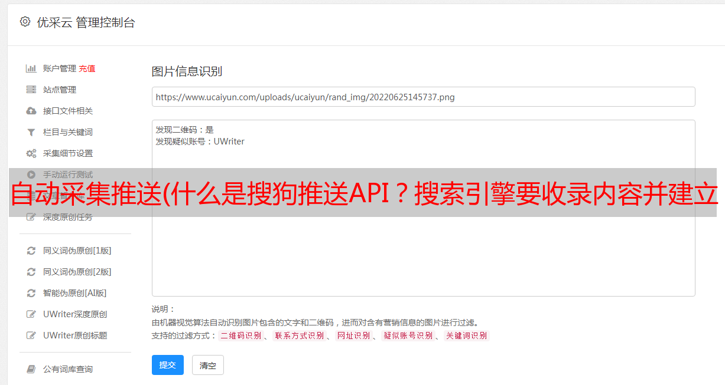Click the gear icon beside 优采云 管理控制台
The height and width of the screenshot is (385, 725).
[x=25, y=22]
